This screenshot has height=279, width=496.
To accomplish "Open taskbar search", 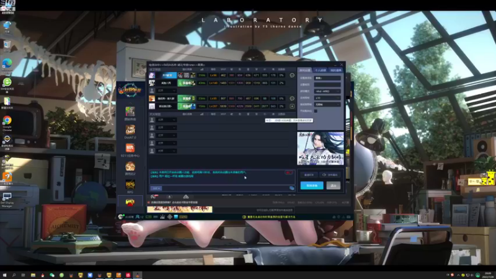I will point(14,275).
